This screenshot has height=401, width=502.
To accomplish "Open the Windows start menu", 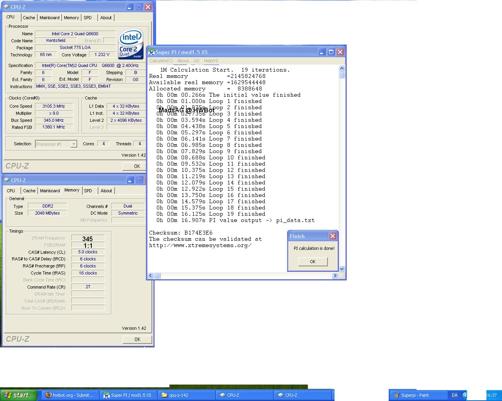I will pyautogui.click(x=19, y=395).
